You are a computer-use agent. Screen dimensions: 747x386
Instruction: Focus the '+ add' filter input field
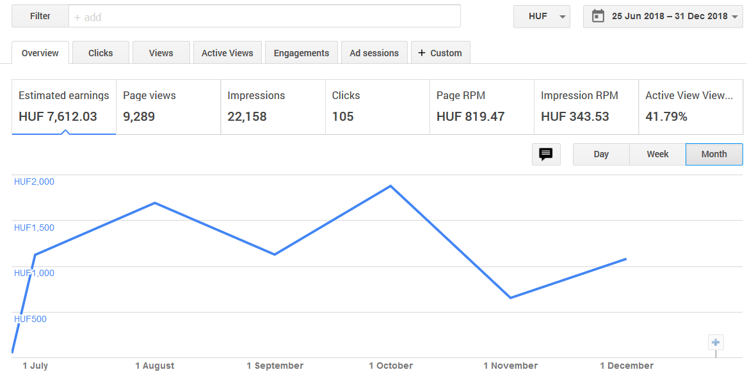(264, 16)
